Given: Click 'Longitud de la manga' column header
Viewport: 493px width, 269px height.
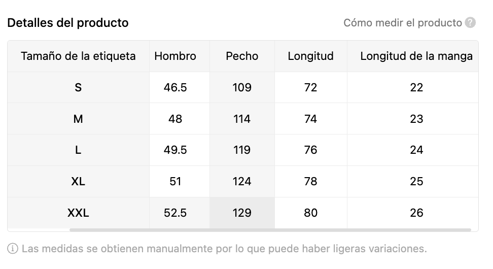Looking at the screenshot, I should (413, 56).
